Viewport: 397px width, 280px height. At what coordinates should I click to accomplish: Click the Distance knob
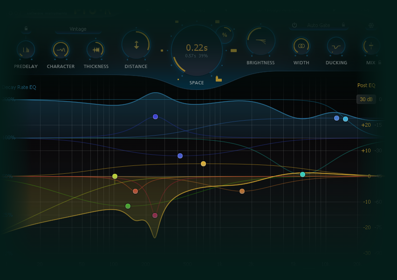click(136, 45)
